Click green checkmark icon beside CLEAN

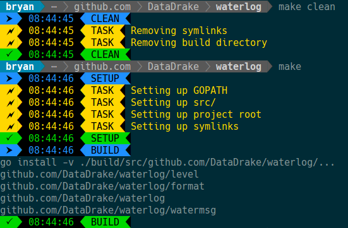(9, 54)
